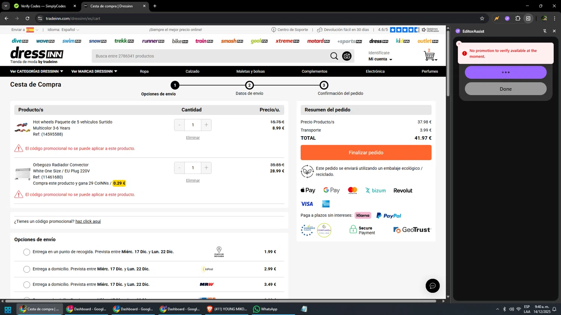Open the live chat bubble

[x=433, y=286]
